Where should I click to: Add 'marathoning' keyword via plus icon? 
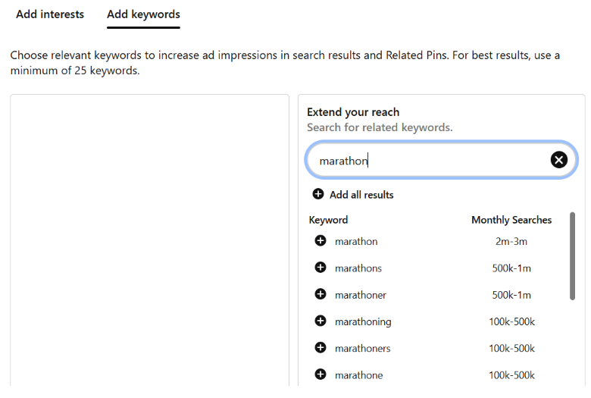[x=321, y=321]
